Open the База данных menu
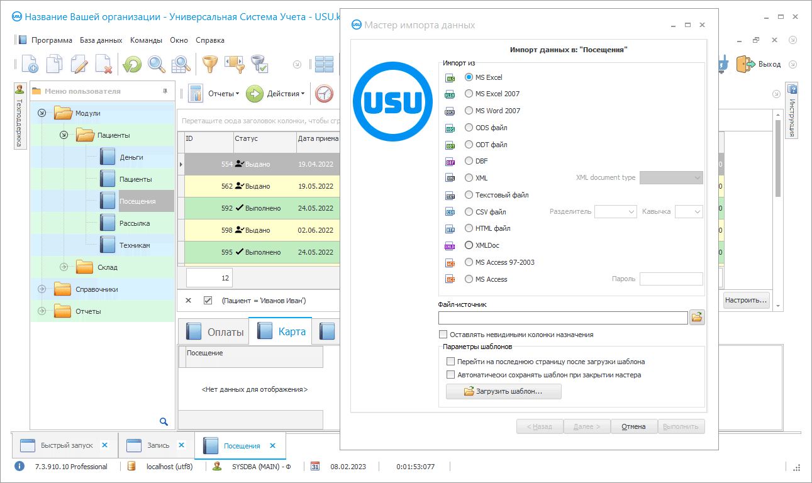812x483 pixels. coord(101,40)
